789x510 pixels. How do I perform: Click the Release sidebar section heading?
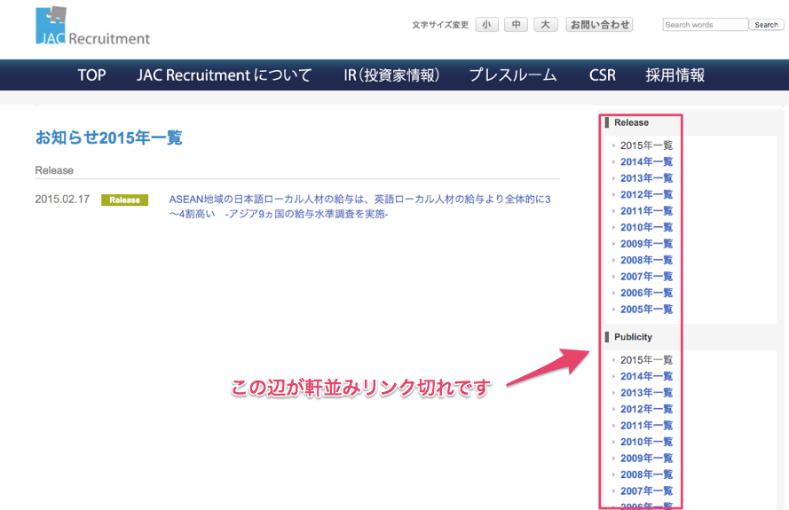click(x=631, y=122)
